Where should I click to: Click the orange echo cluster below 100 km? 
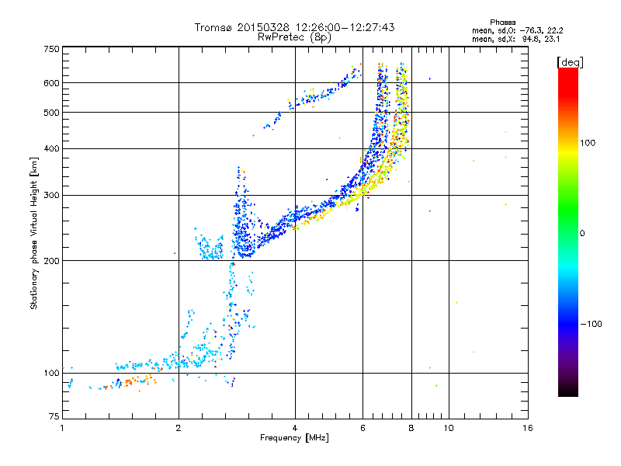point(130,382)
